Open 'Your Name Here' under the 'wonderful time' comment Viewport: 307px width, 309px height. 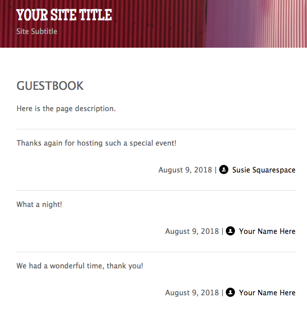click(x=267, y=293)
